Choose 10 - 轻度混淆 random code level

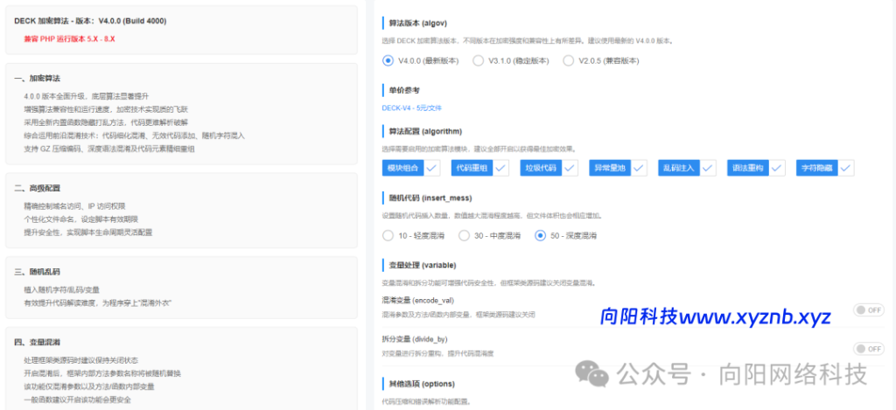coord(414,235)
